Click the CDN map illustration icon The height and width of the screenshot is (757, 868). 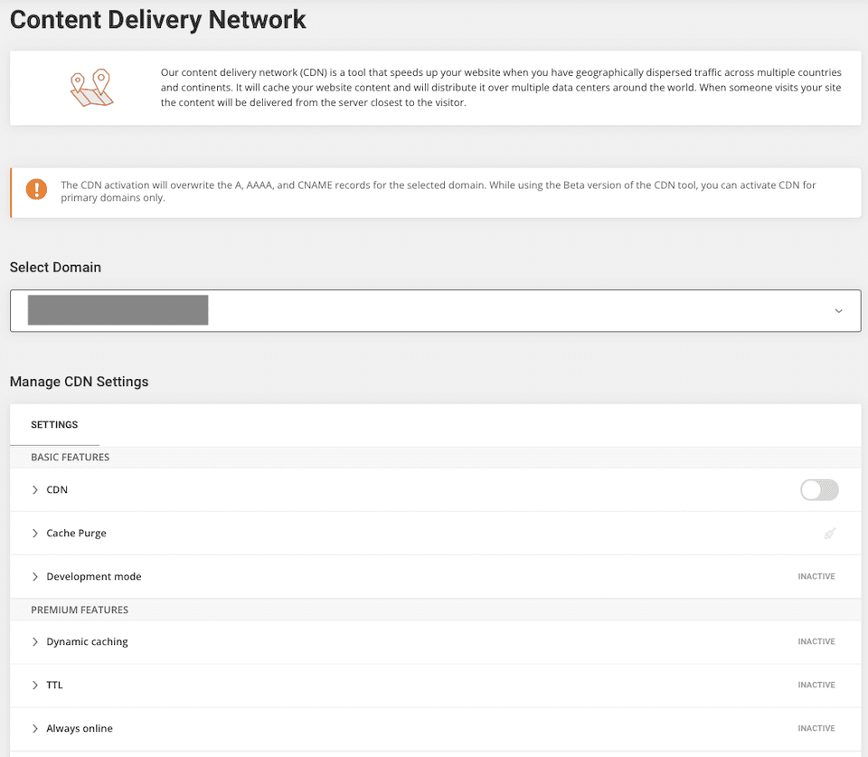(90, 87)
